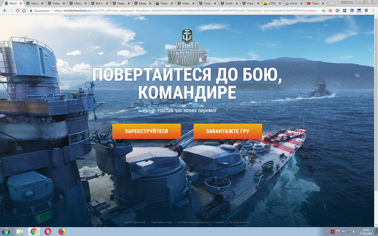Viewport: 378px width, 236px height.
Task: Close the active World tab
Action: click(x=20, y=3)
